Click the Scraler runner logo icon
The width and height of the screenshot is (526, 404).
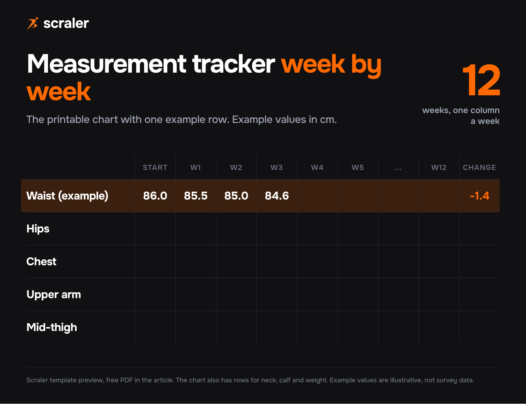[33, 23]
